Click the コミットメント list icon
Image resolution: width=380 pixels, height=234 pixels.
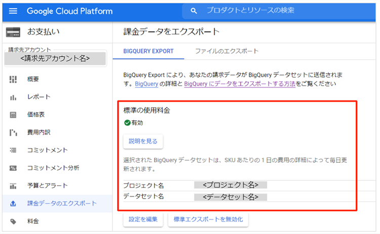coord(13,150)
